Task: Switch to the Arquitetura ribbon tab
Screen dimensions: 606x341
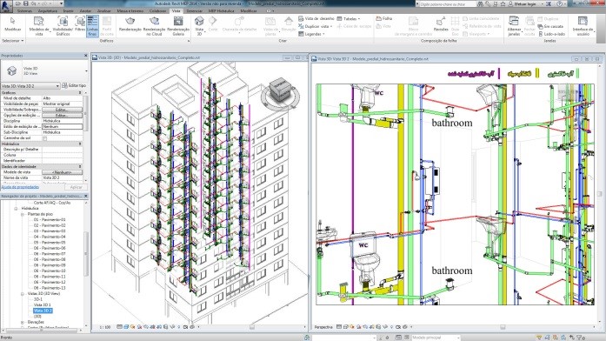Action: 48,10
